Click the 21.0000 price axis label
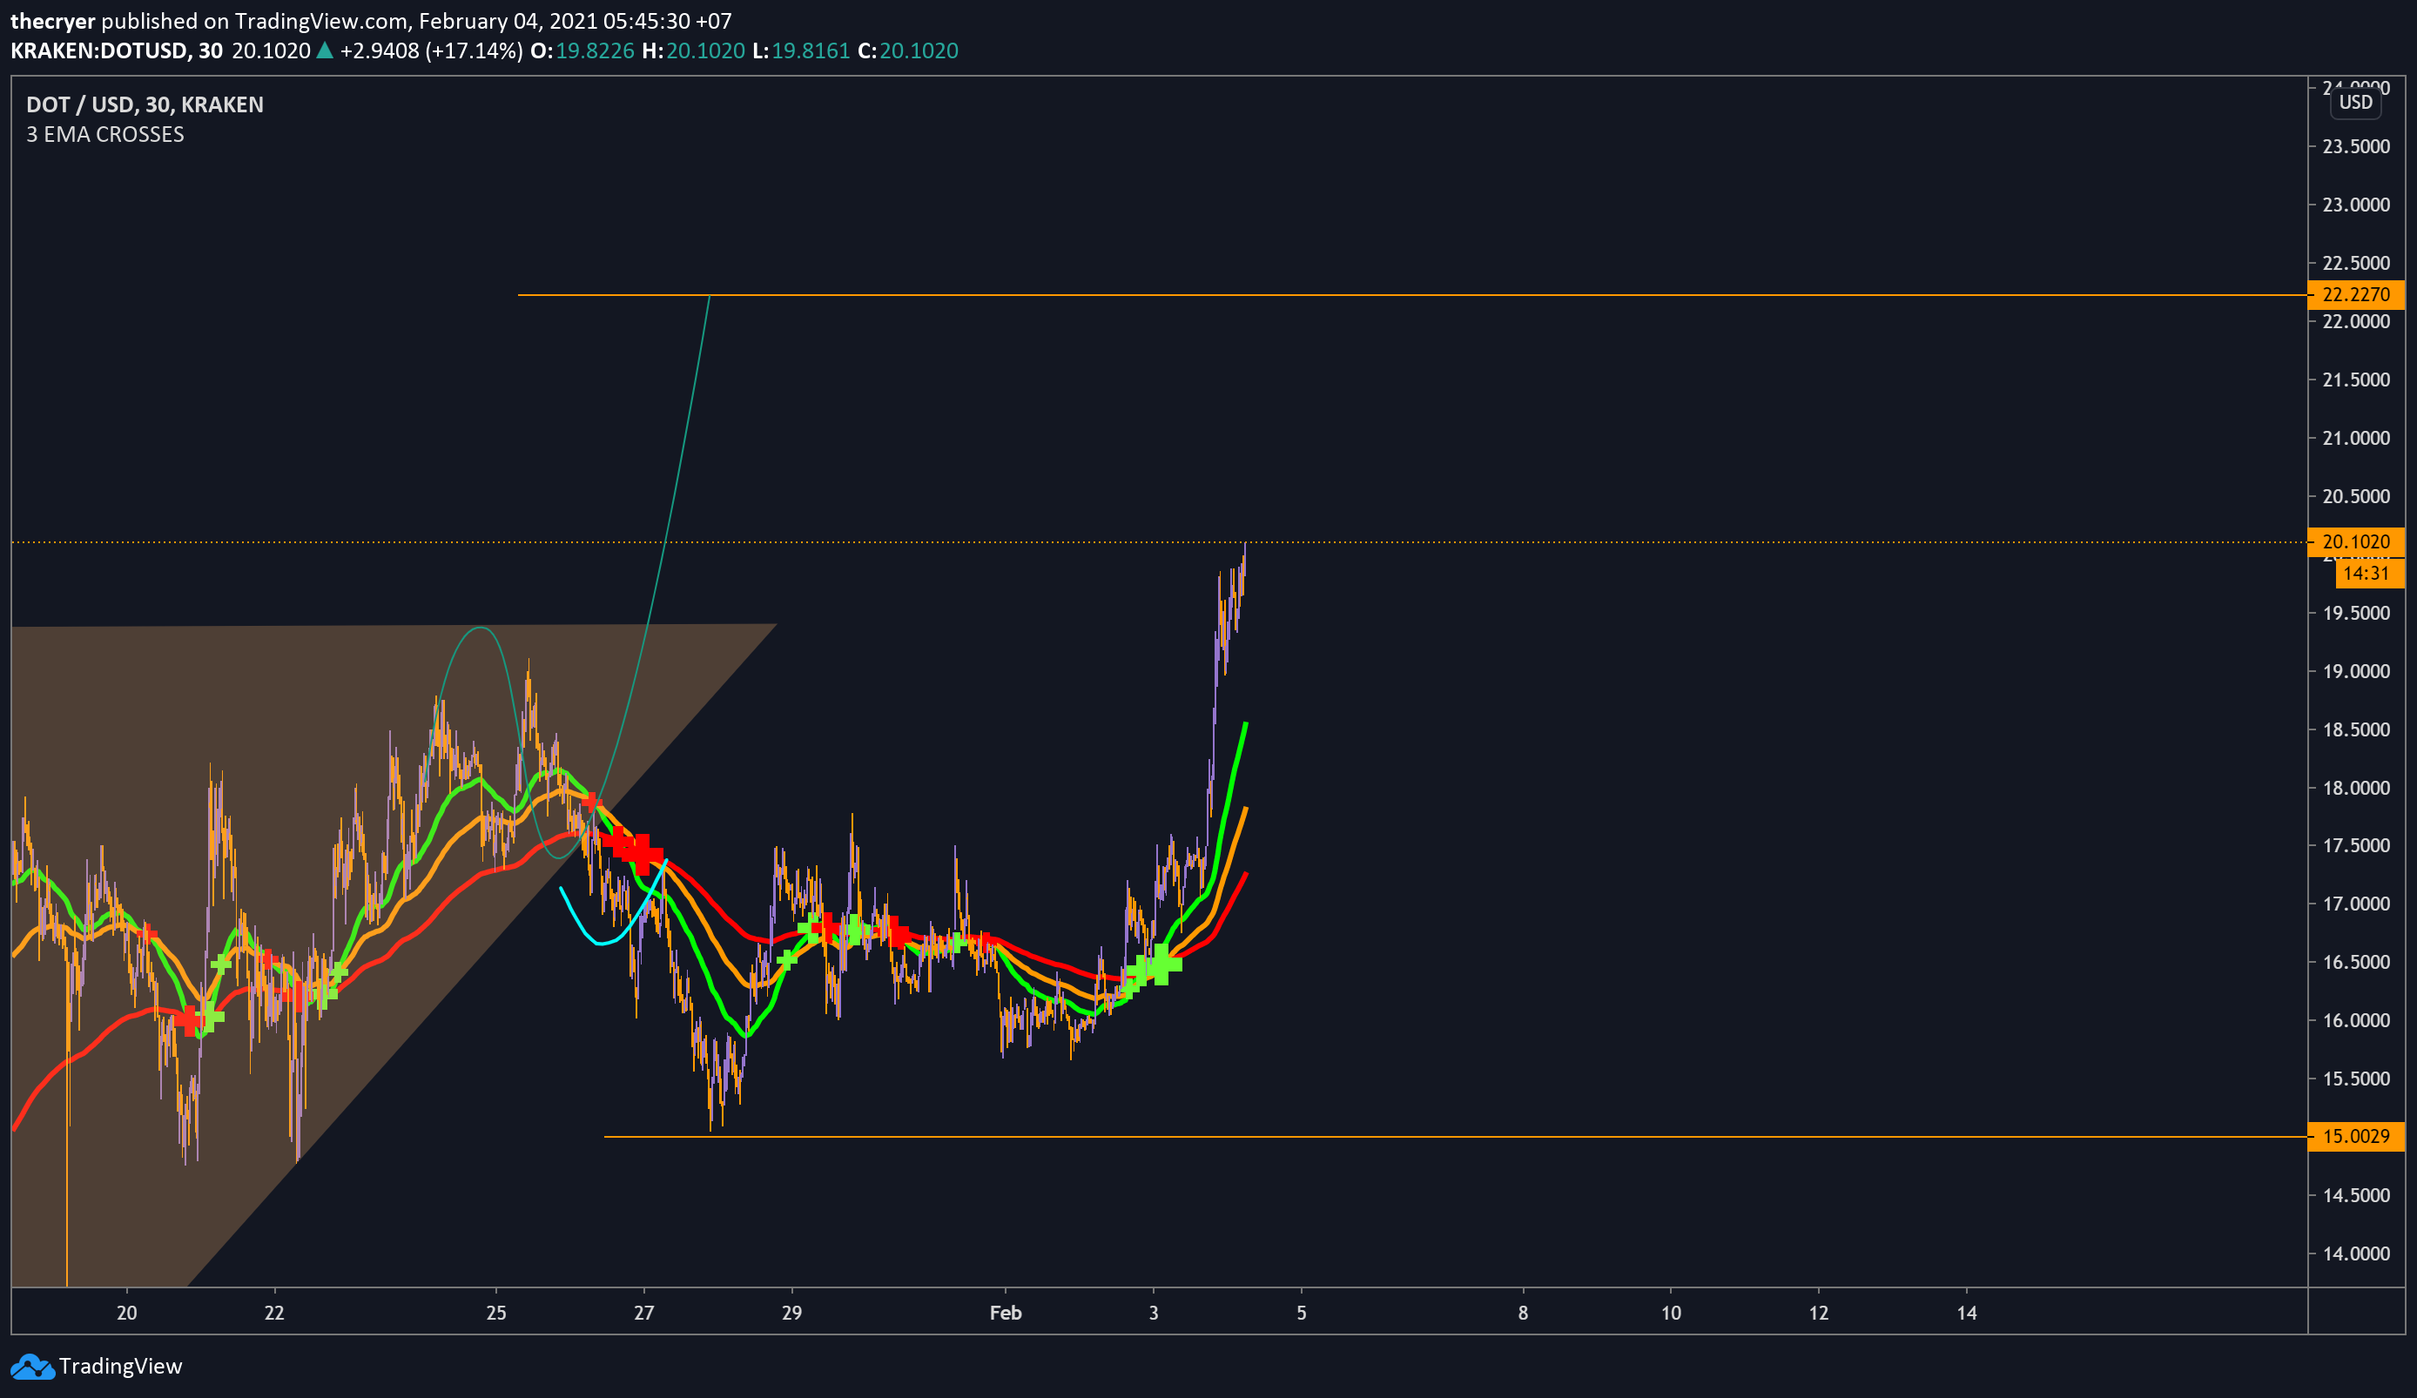Viewport: 2417px width, 1398px height. click(2355, 438)
